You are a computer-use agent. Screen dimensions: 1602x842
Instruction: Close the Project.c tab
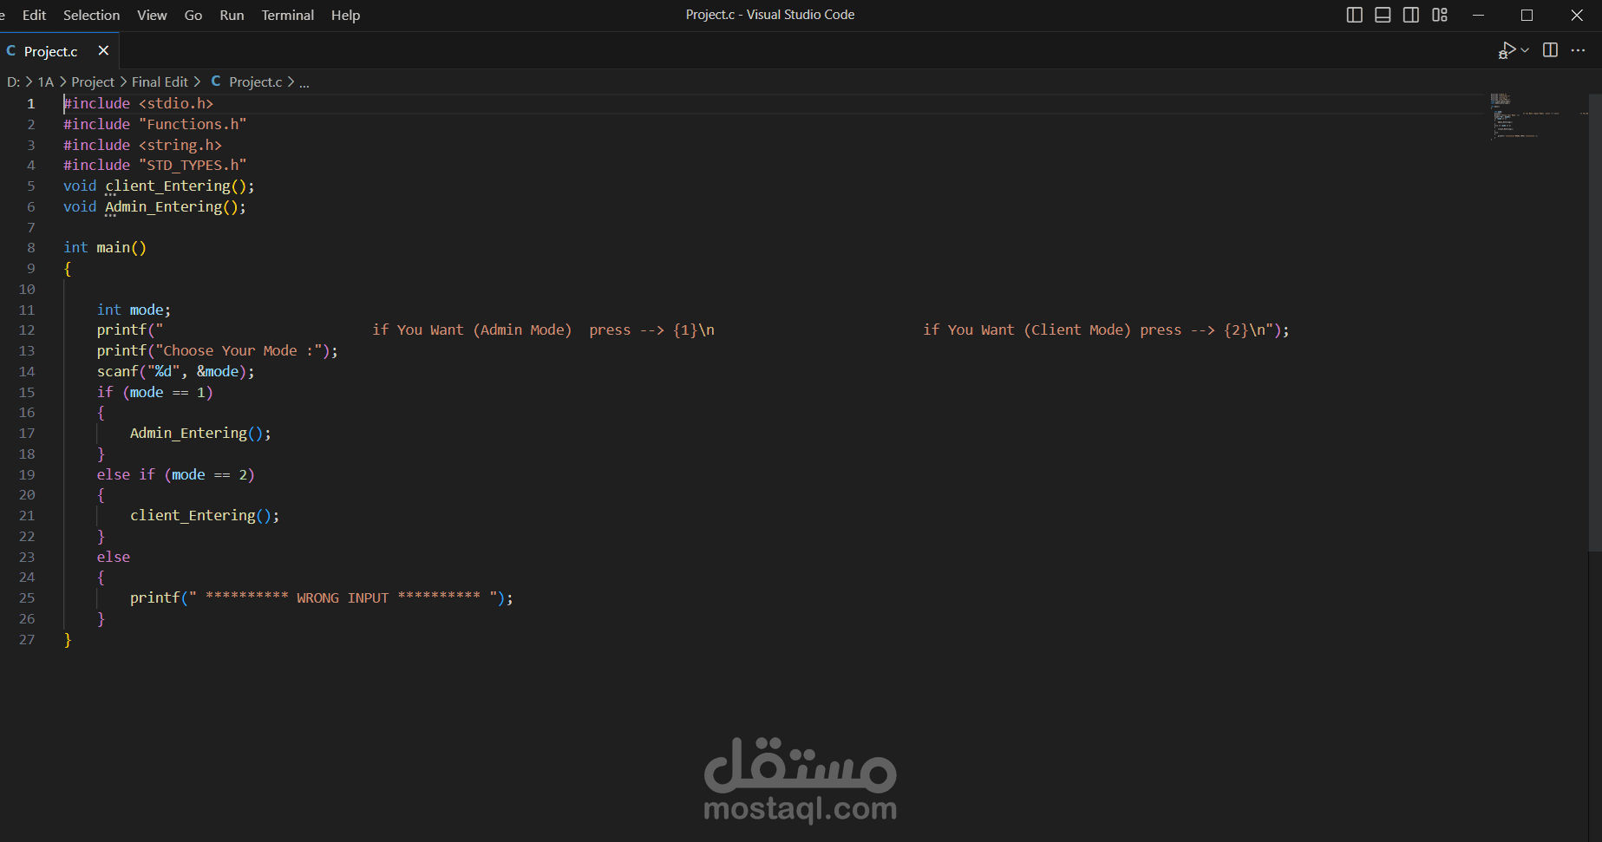point(103,50)
